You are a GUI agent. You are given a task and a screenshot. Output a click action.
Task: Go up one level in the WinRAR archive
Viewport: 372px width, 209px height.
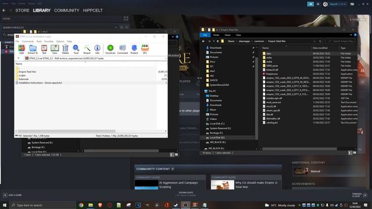click(19, 58)
